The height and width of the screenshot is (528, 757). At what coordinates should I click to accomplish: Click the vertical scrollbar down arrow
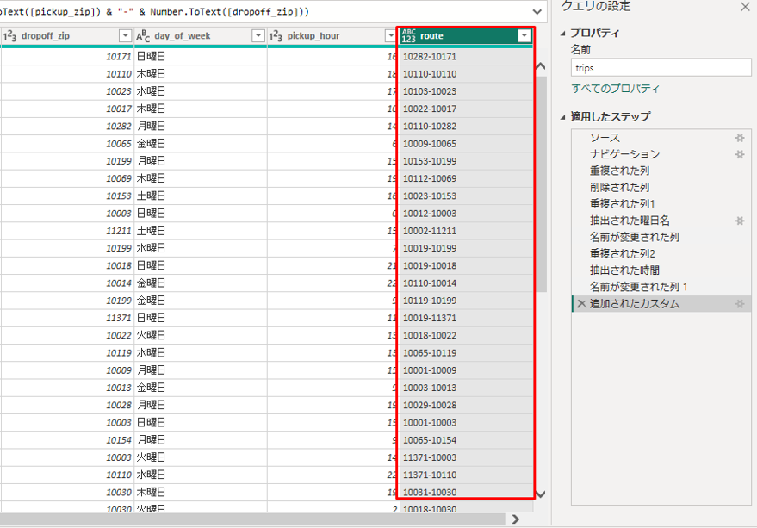pos(540,494)
